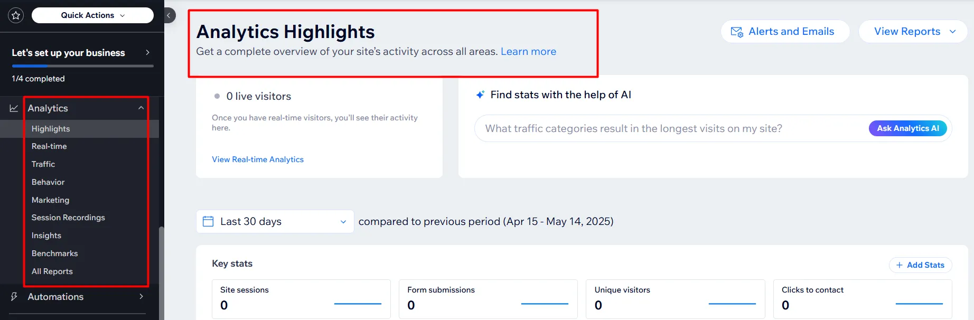
Task: Click the AI sparkle icon
Action: pyautogui.click(x=480, y=95)
